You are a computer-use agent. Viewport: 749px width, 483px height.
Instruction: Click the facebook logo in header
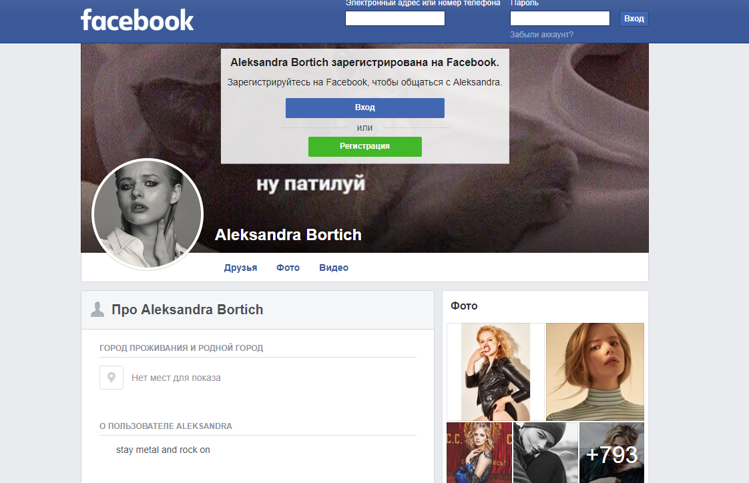point(137,20)
